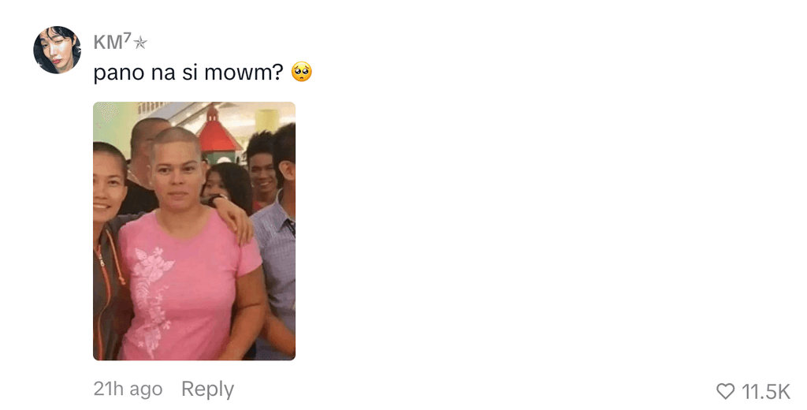Click the pleading face emoji in the comment
Viewport: 807px width, 410px height.
[302, 72]
